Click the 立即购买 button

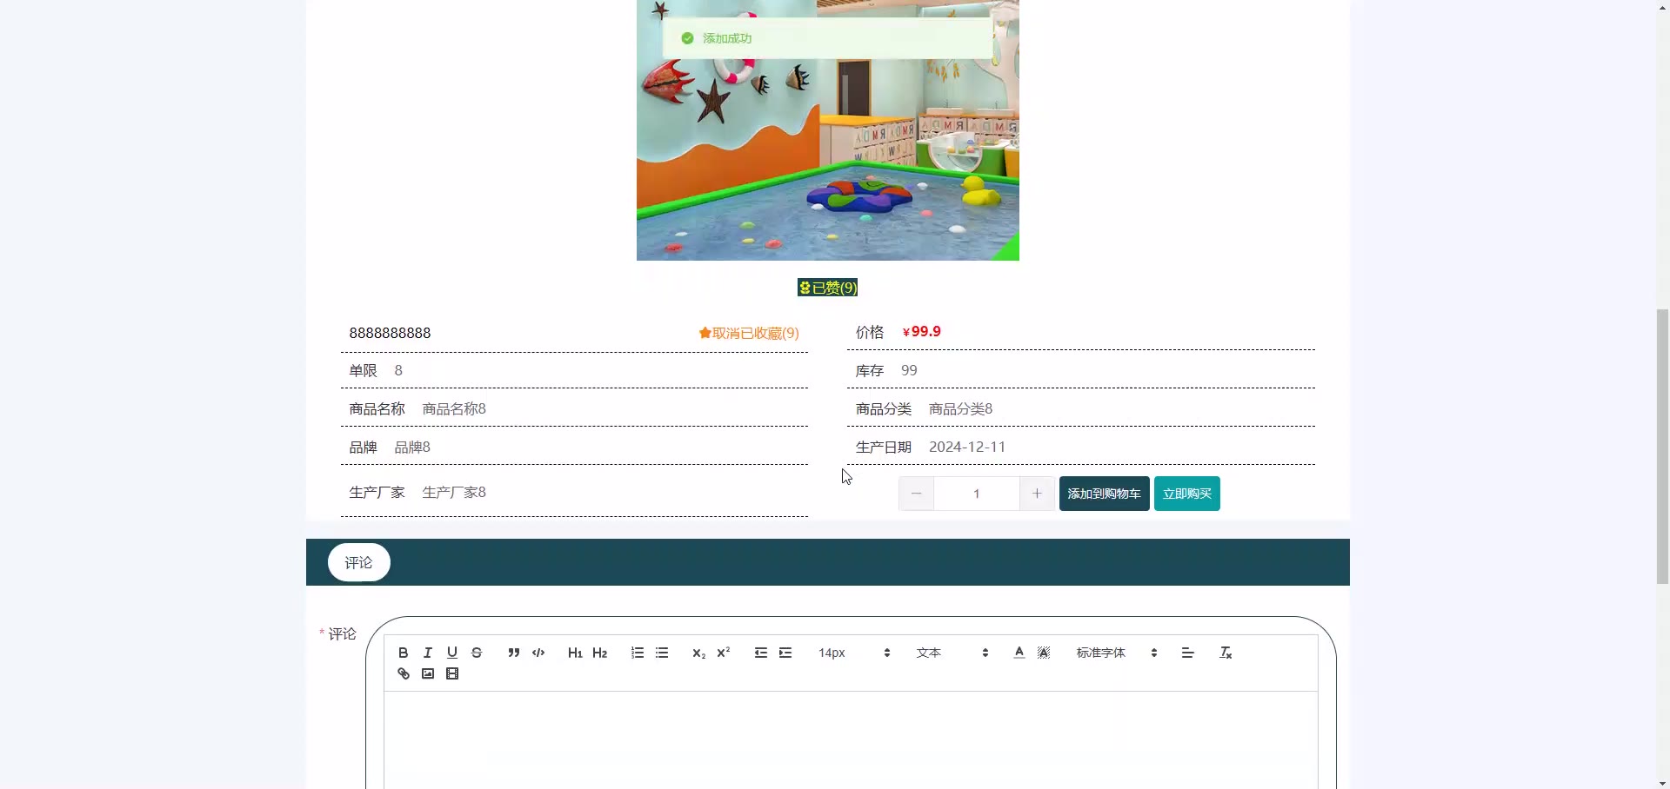click(1186, 494)
